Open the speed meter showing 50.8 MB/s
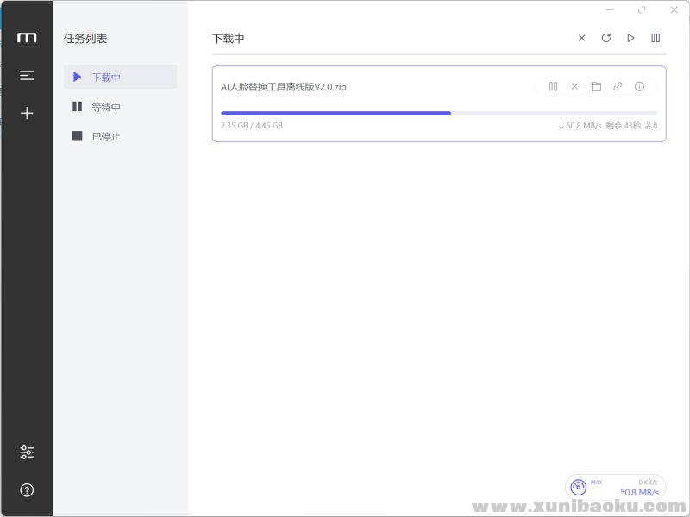 point(615,487)
